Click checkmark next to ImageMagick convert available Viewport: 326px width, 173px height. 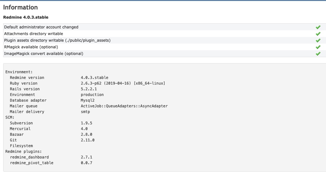[318, 54]
